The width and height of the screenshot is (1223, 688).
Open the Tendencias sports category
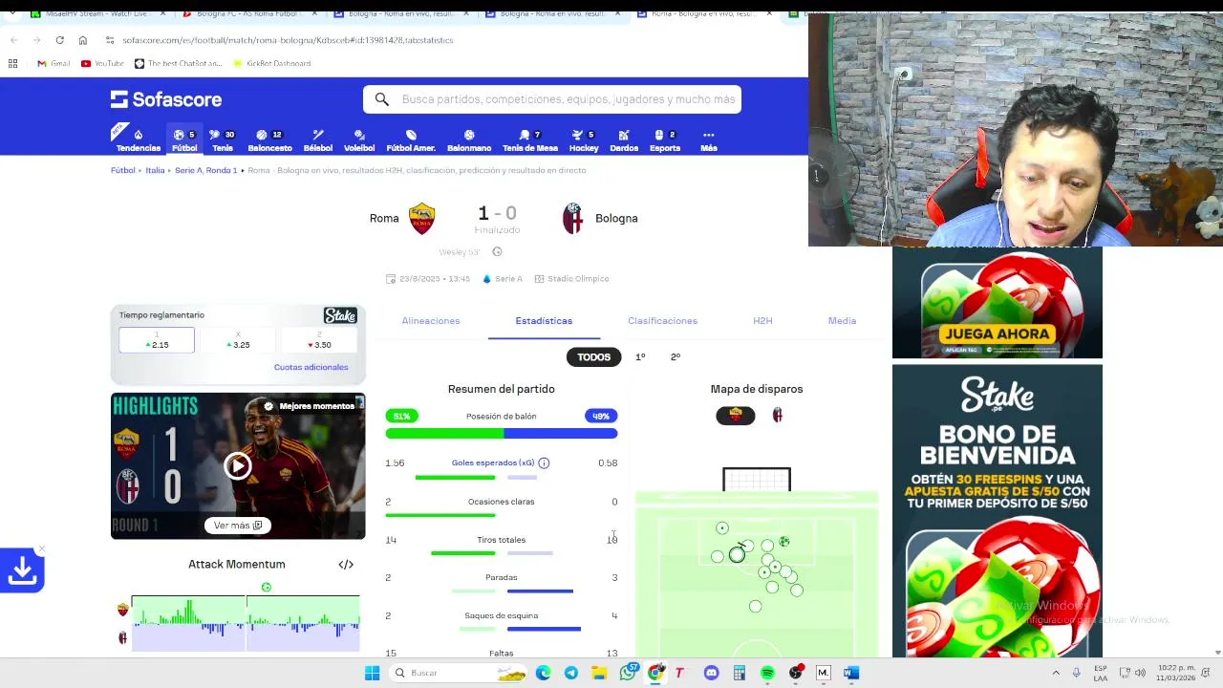139,140
